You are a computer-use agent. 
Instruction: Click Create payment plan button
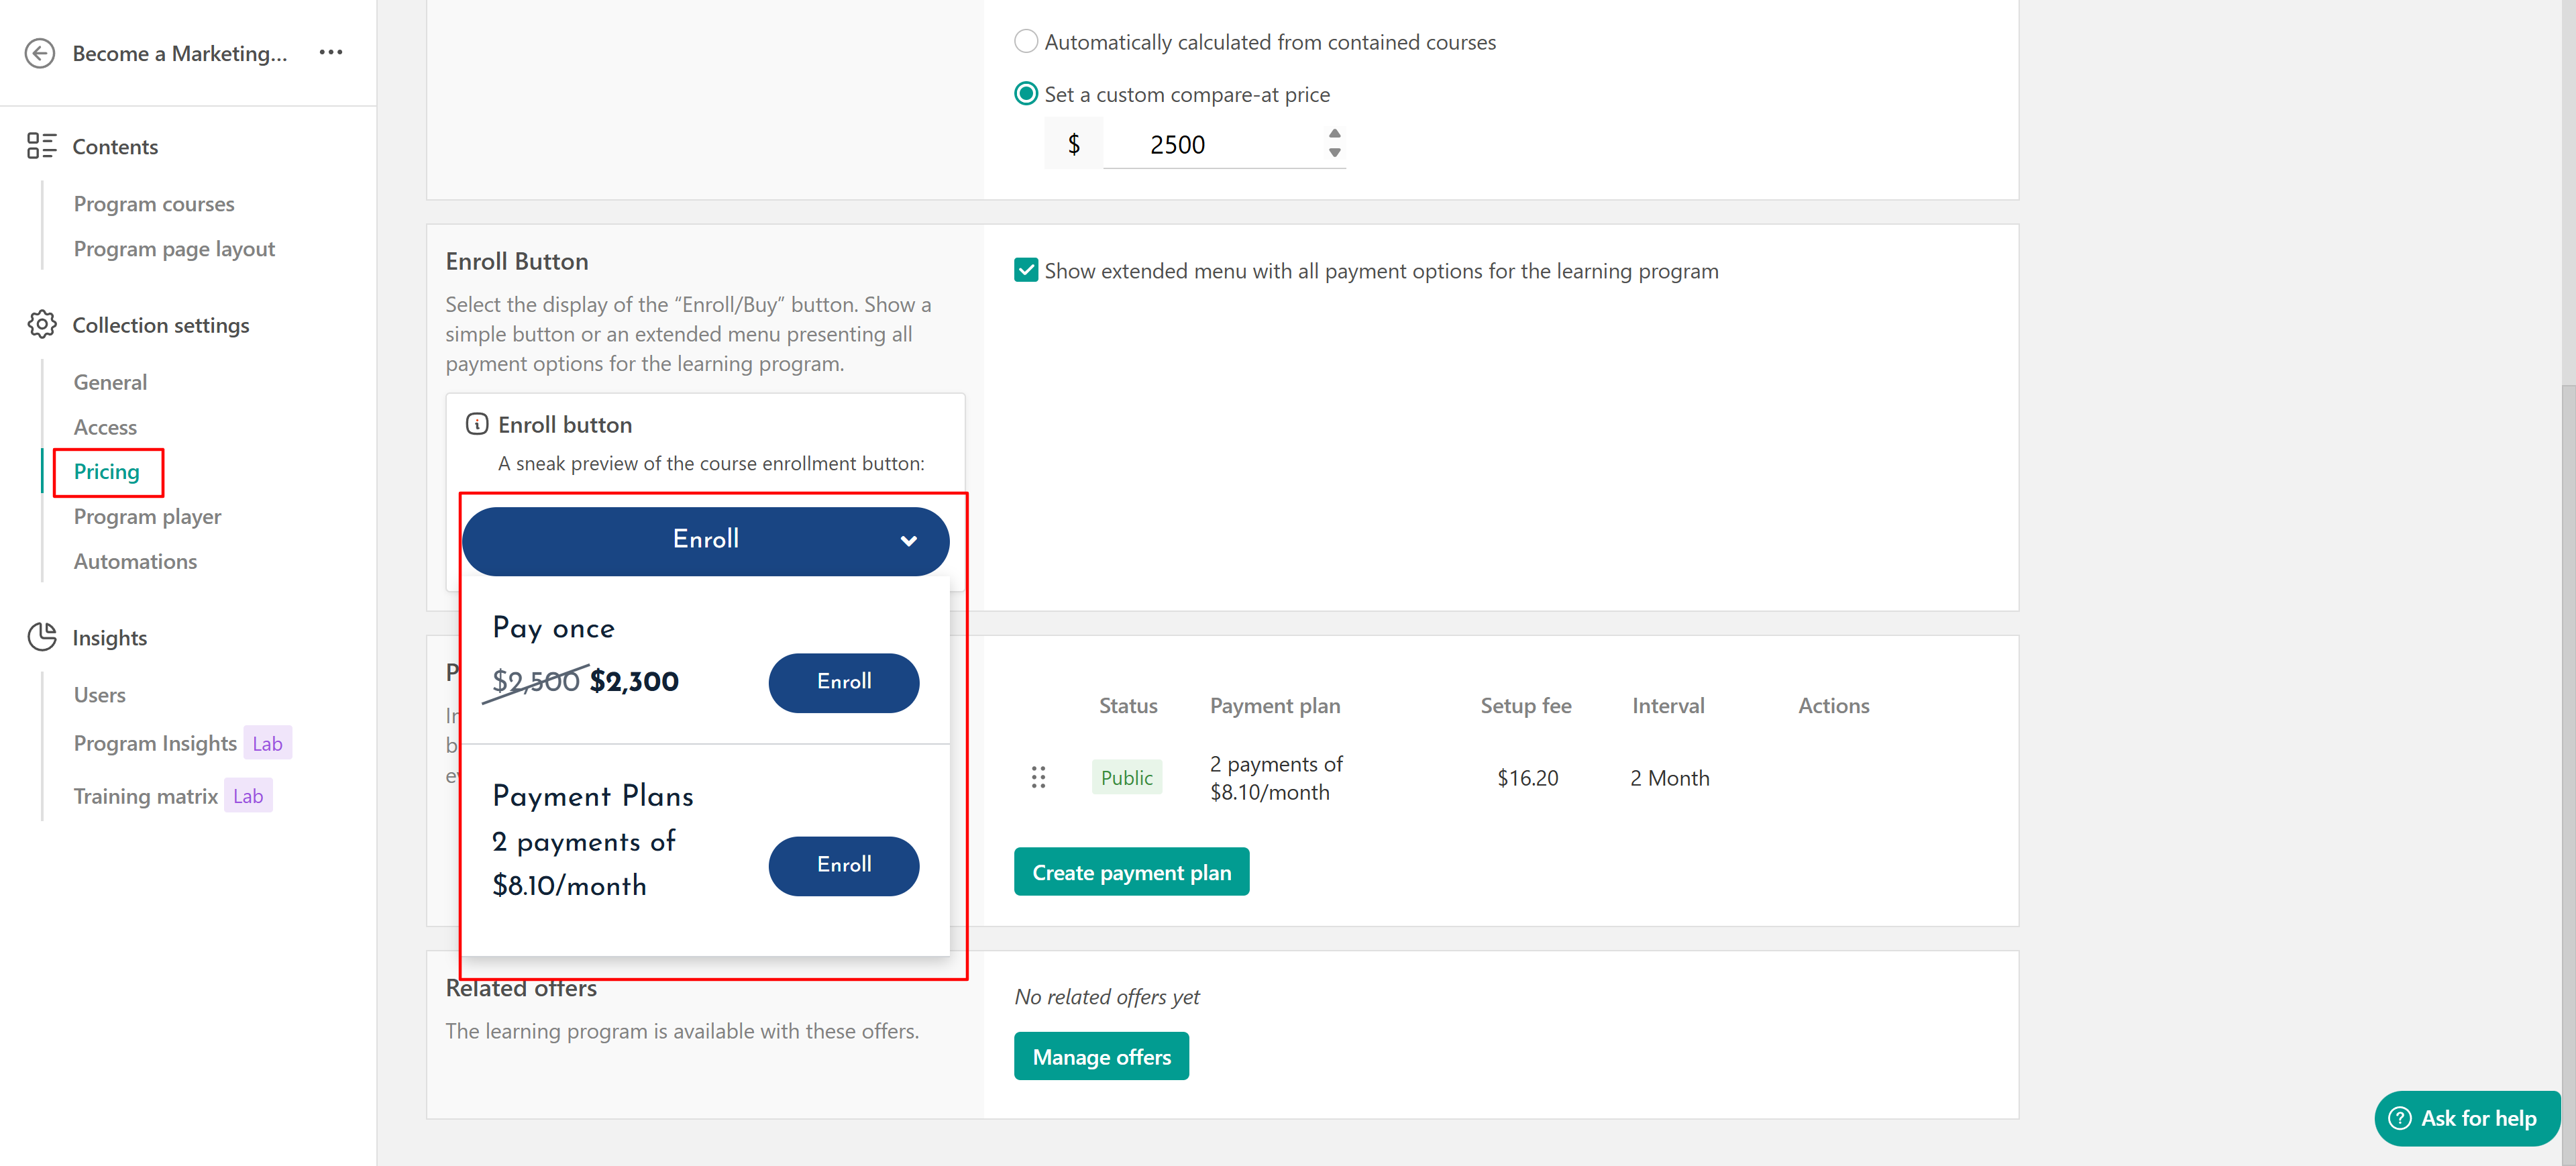pos(1131,872)
